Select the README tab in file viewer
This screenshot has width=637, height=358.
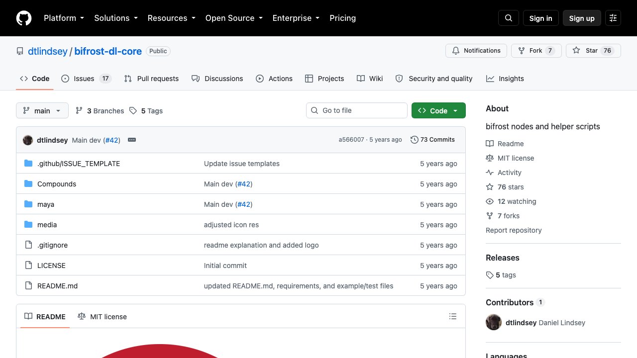45,317
